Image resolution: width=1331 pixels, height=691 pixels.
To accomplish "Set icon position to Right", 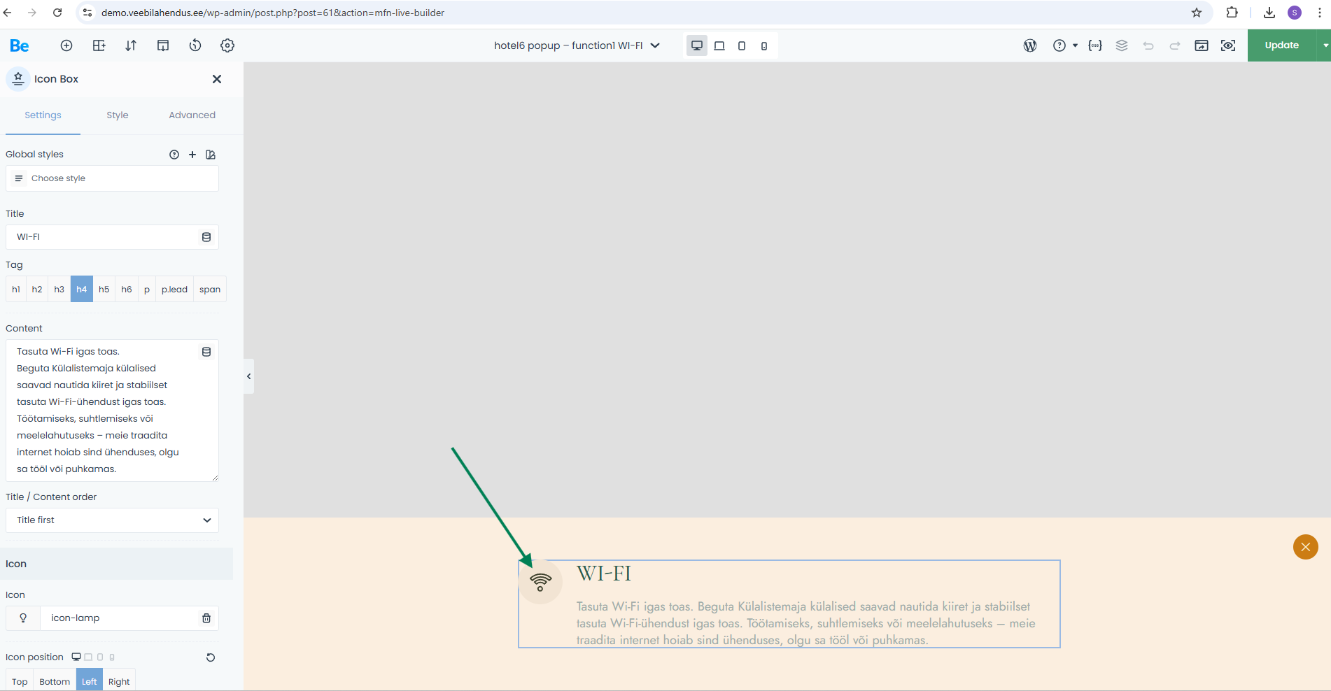I will tap(119, 681).
